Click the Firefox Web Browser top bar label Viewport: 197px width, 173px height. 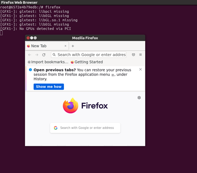click(x=19, y=2)
